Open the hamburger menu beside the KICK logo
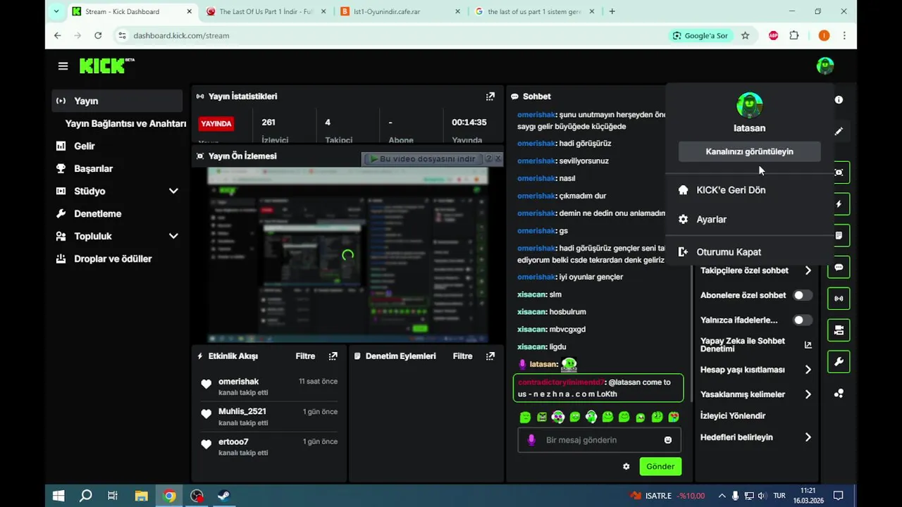The width and height of the screenshot is (902, 507). pyautogui.click(x=63, y=66)
